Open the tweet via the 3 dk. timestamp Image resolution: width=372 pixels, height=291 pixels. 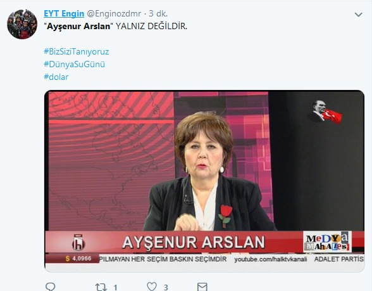point(158,14)
